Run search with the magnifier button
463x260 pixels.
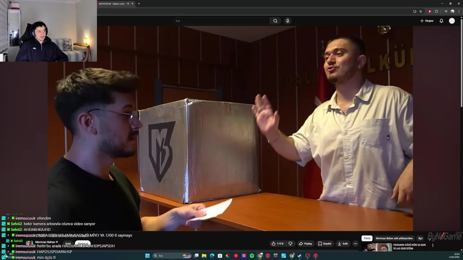click(275, 21)
